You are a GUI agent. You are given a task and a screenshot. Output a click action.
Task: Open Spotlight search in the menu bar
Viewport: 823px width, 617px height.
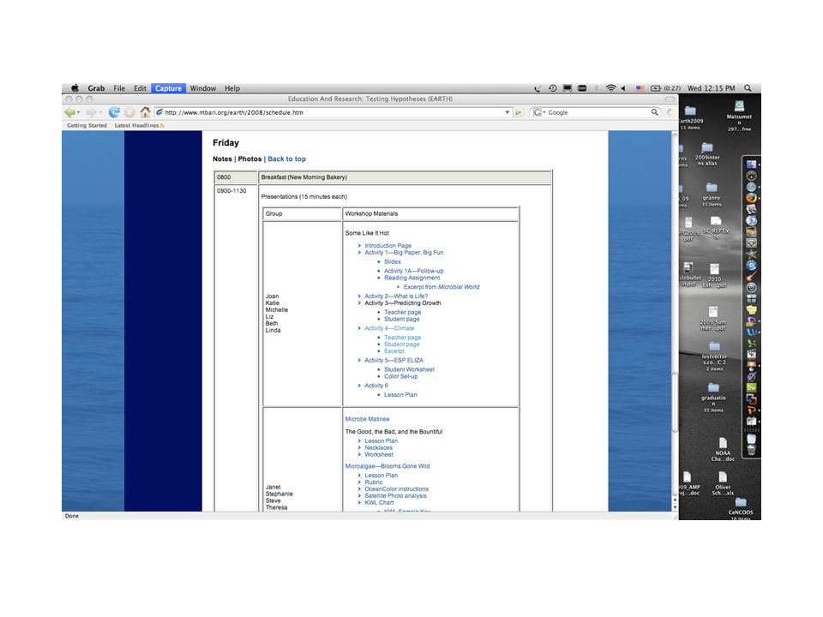tap(748, 88)
